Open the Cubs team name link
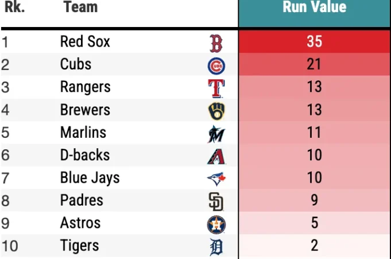Screen dimensions: 391x259 (x=76, y=64)
